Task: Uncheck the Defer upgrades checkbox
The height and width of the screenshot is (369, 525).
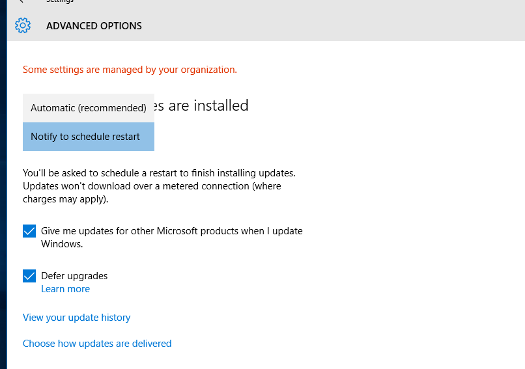Action: (29, 276)
